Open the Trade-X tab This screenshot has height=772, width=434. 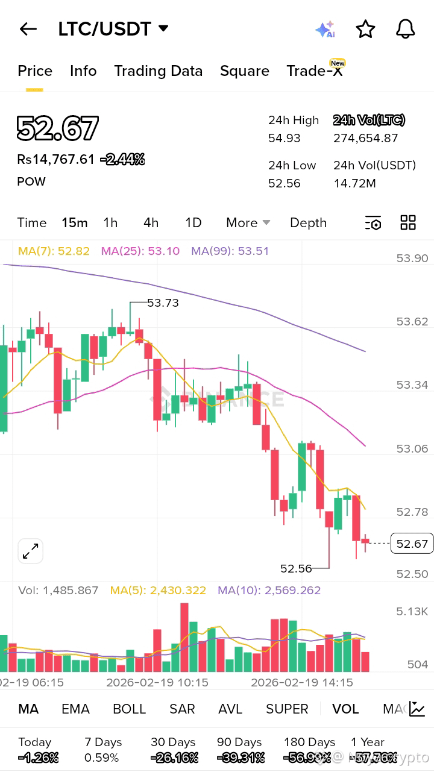point(315,71)
